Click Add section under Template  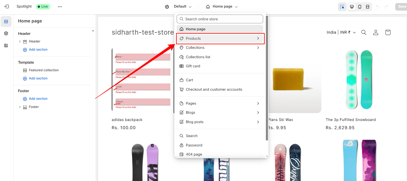click(x=38, y=78)
